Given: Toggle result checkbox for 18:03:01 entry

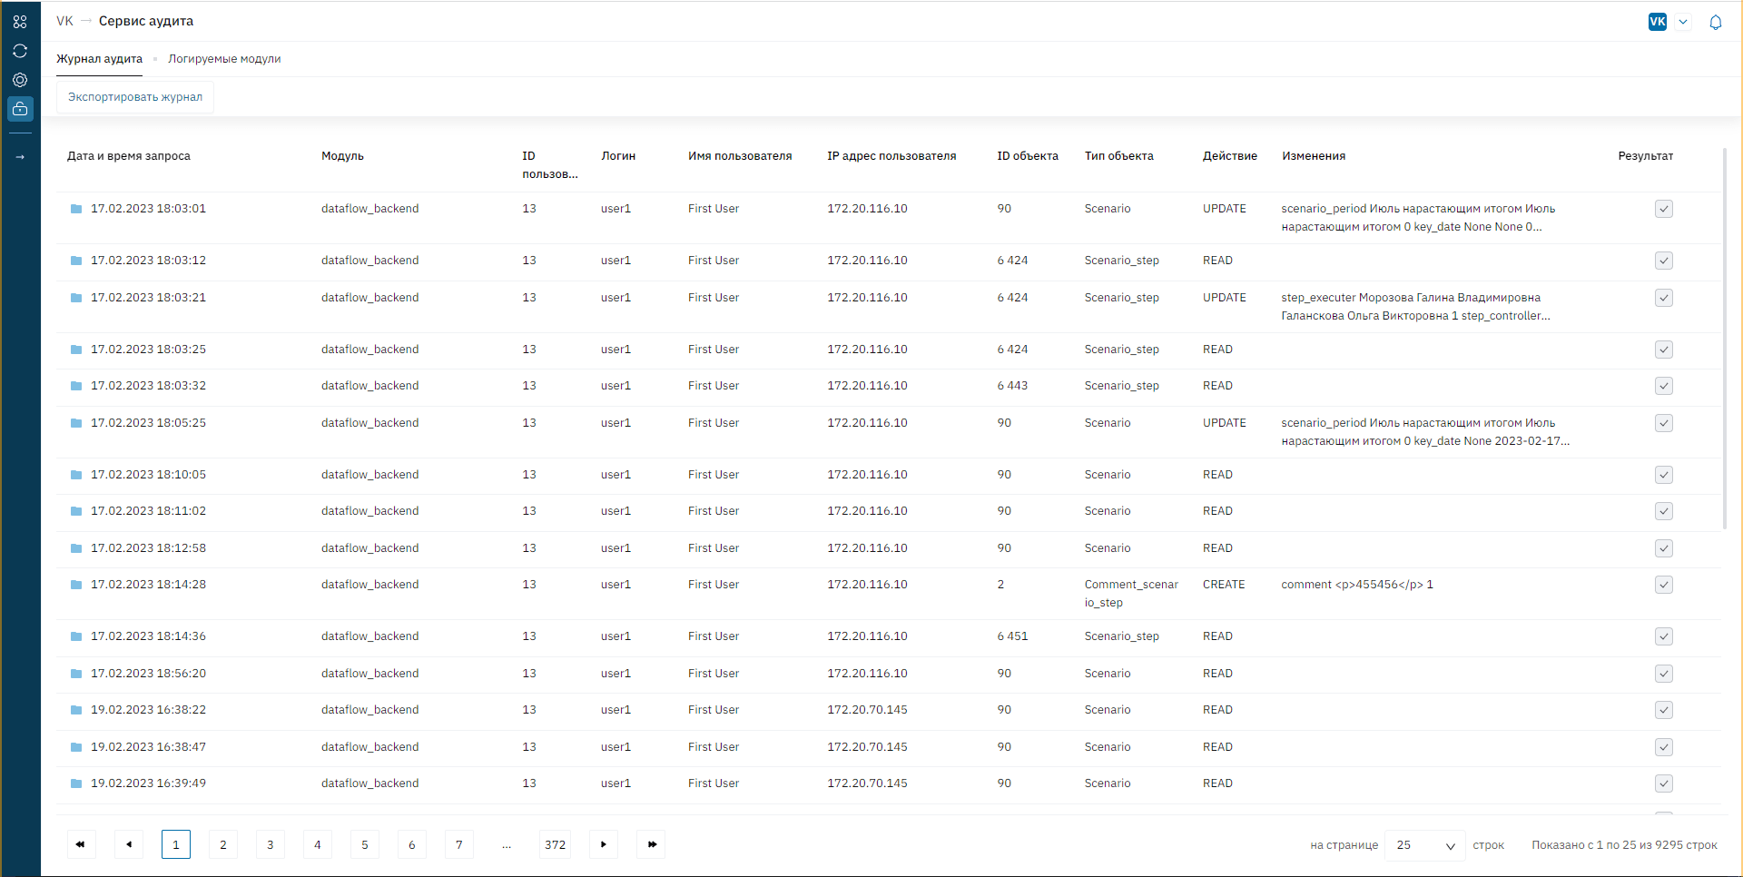Looking at the screenshot, I should tap(1663, 209).
